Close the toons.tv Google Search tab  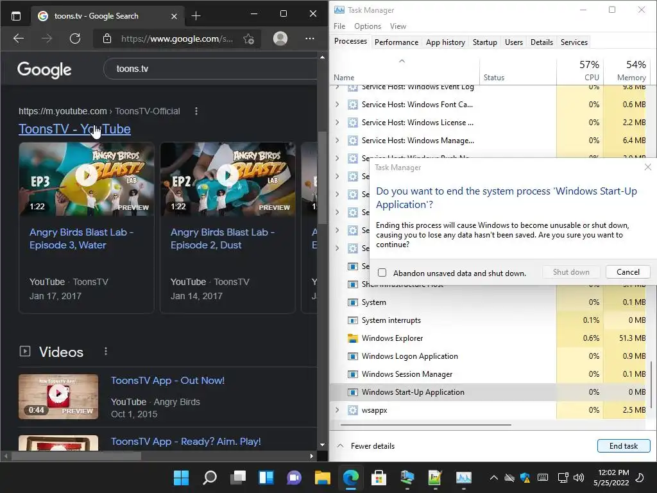click(175, 16)
